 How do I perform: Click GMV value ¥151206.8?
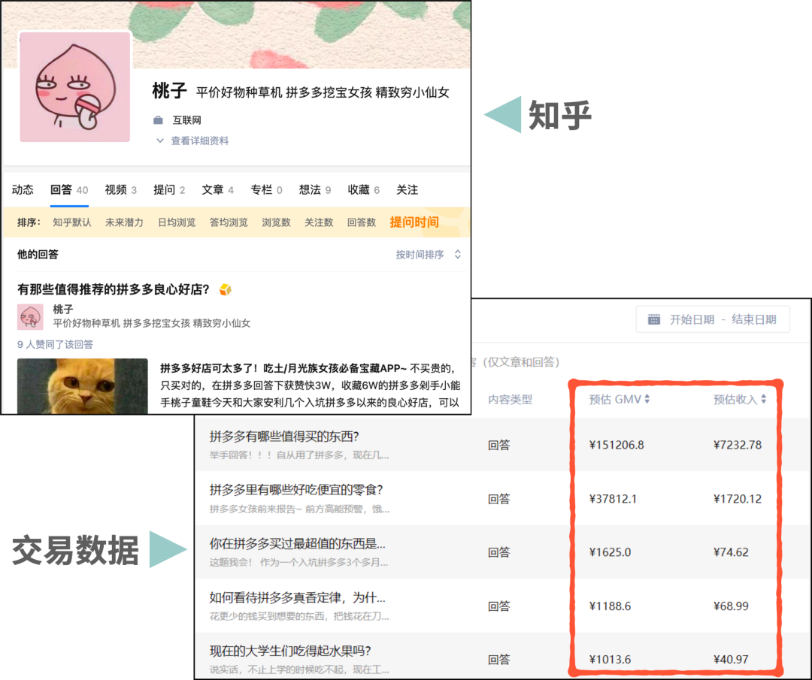click(617, 445)
